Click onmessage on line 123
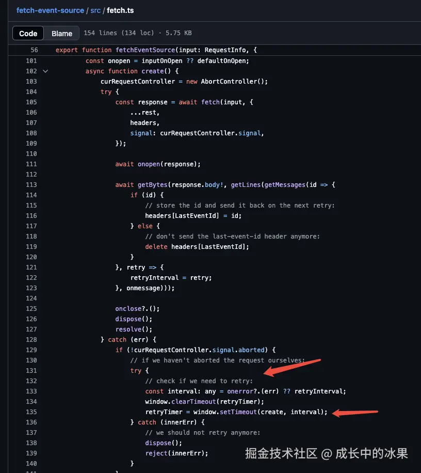421x473 pixels. 143,288
